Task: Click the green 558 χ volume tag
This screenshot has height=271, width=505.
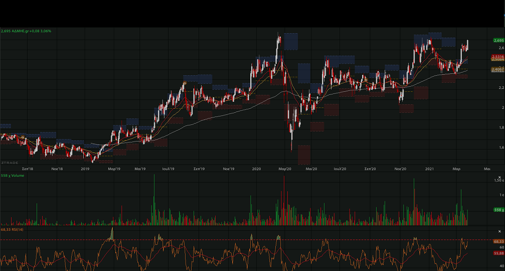Action: pos(498,210)
